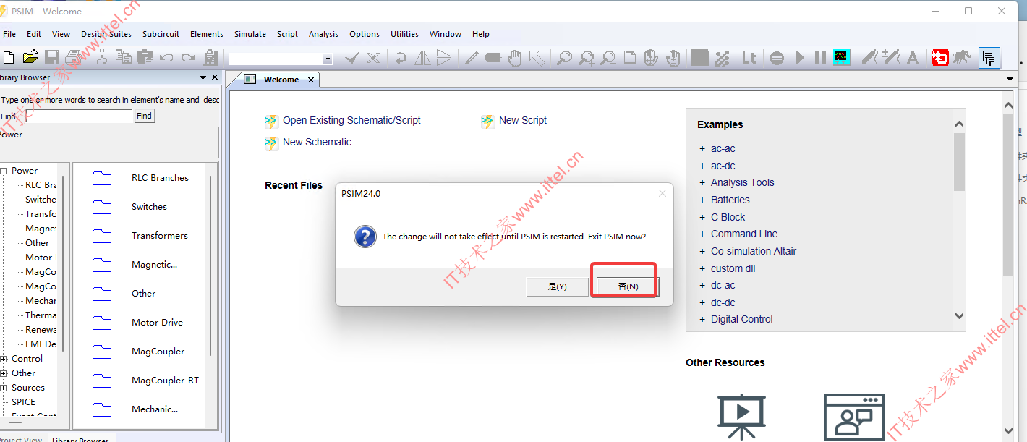Close the PSIM24.0 dialog
1027x442 pixels.
click(x=662, y=193)
